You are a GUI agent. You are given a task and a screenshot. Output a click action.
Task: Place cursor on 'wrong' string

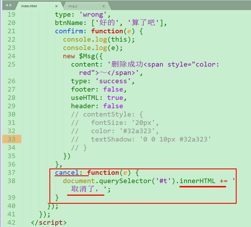pos(93,15)
